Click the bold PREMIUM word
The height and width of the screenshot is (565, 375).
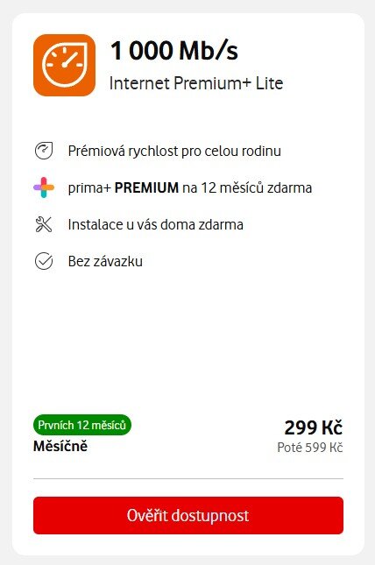coord(146,187)
